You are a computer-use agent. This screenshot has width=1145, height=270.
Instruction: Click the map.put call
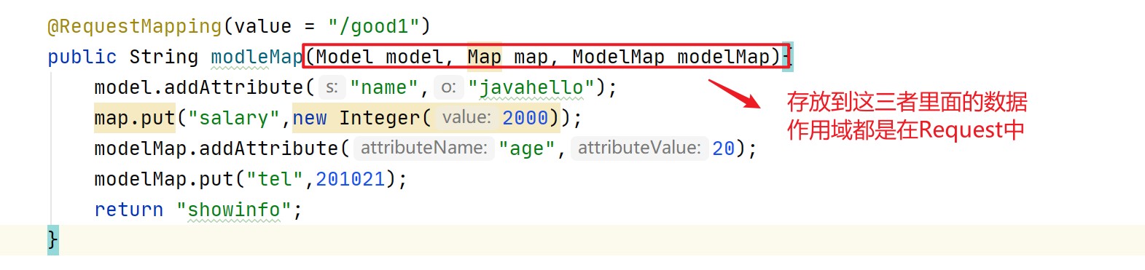(x=135, y=118)
